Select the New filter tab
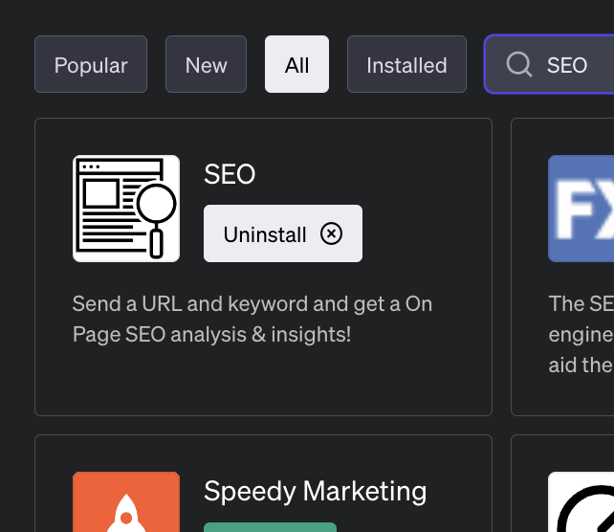The height and width of the screenshot is (532, 614). point(206,64)
